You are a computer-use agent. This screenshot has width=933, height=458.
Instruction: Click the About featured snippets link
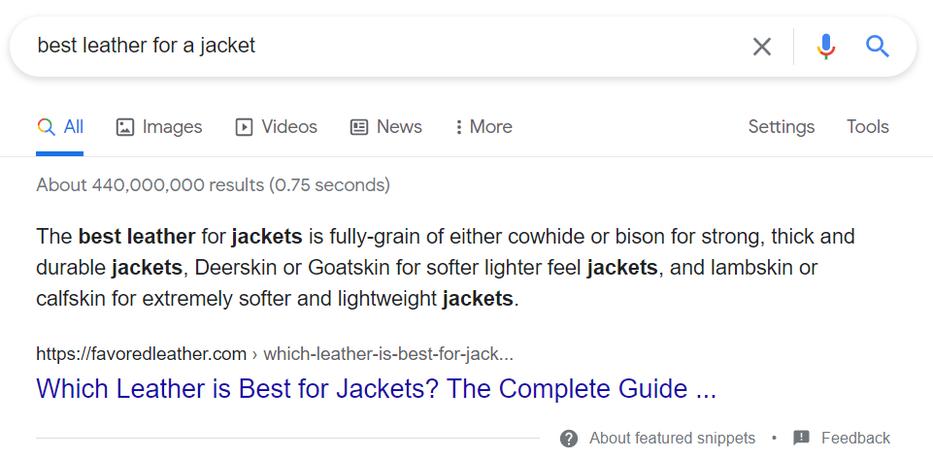click(672, 439)
